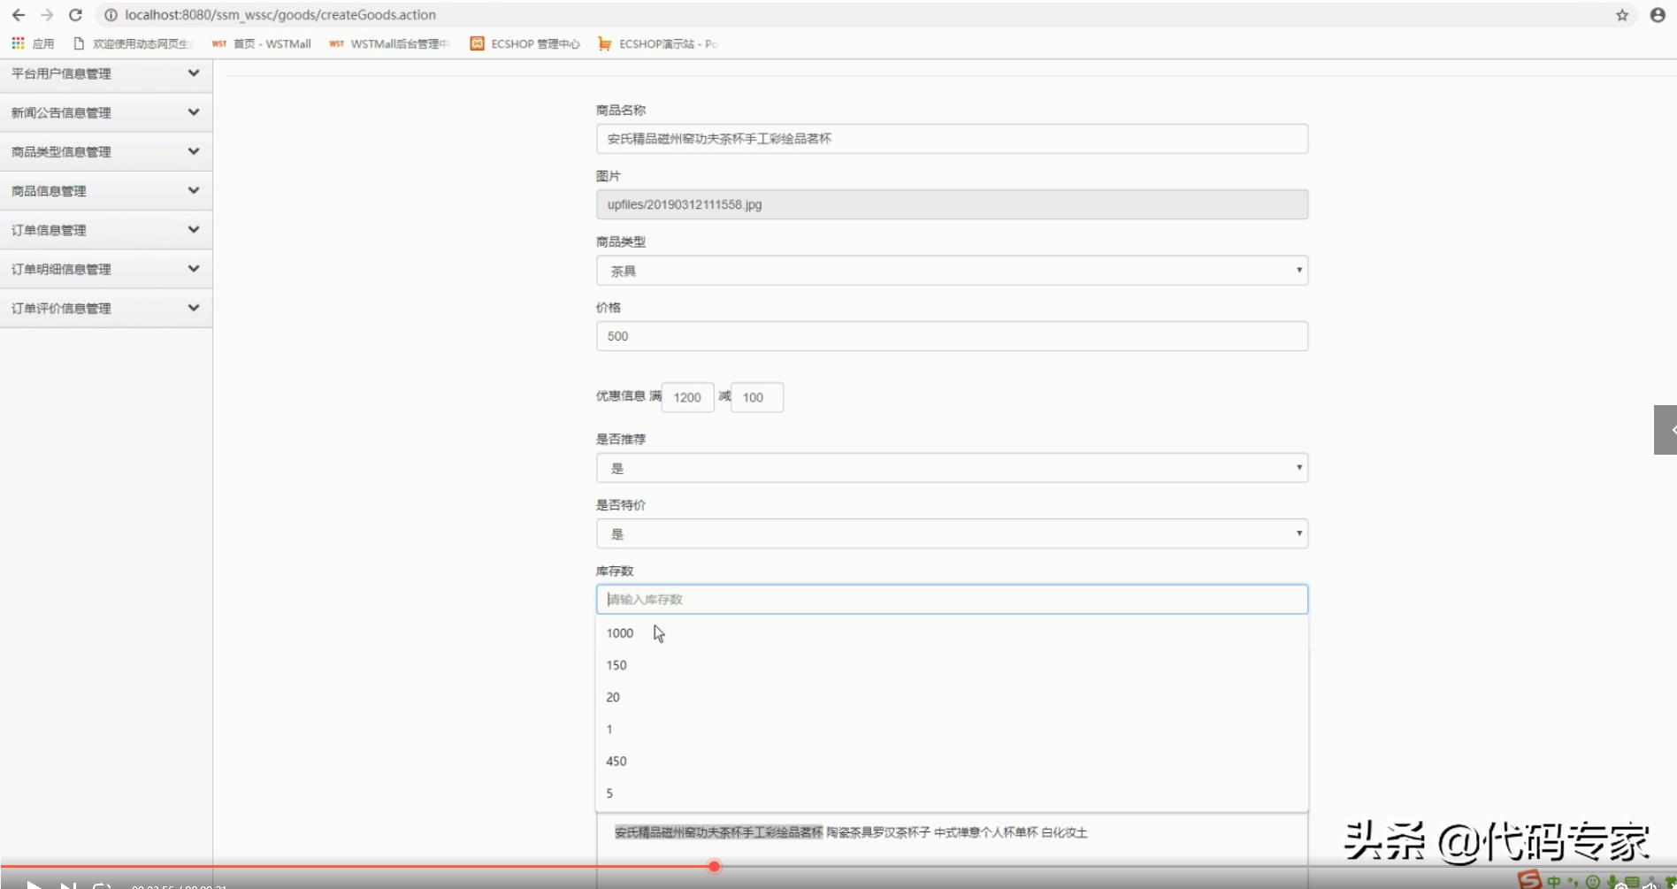Open the apps grid bookmark icon
The height and width of the screenshot is (889, 1677).
33,43
